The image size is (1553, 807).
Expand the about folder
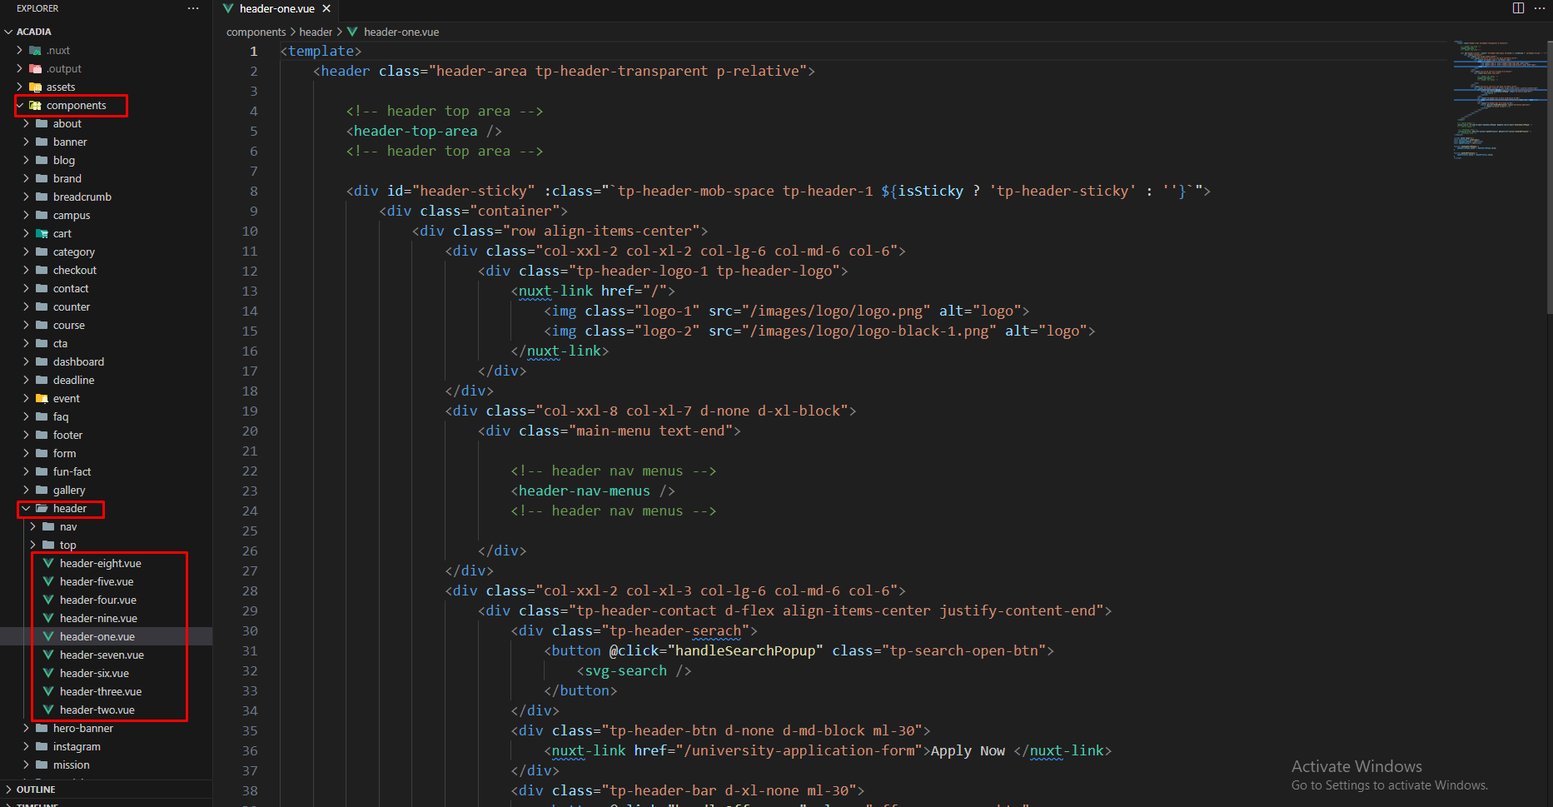26,123
